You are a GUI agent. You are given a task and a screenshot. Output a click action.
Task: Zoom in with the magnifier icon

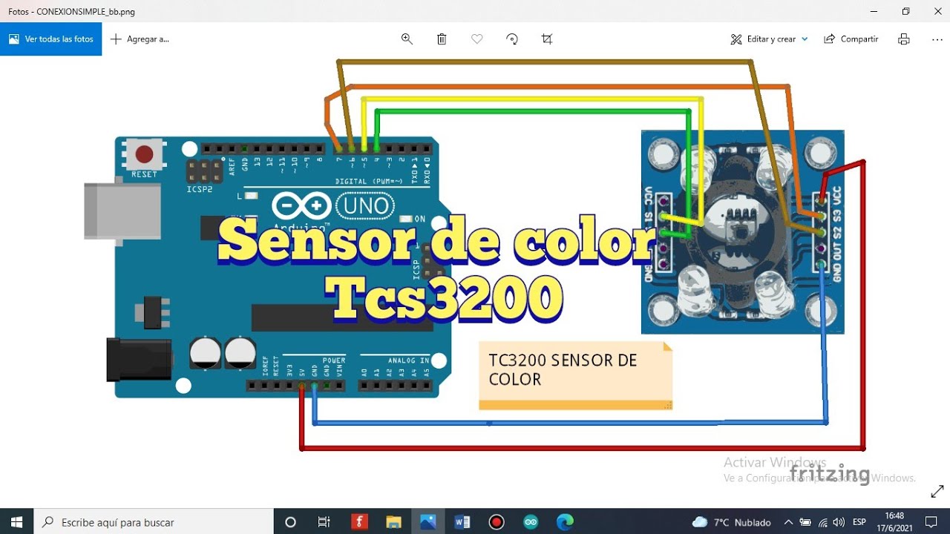(x=407, y=39)
